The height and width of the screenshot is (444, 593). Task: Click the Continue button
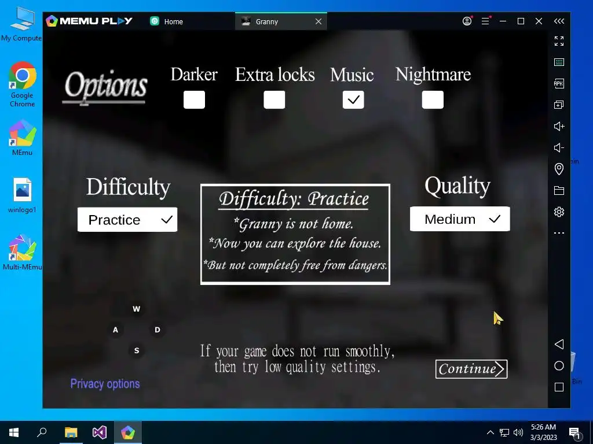point(471,369)
